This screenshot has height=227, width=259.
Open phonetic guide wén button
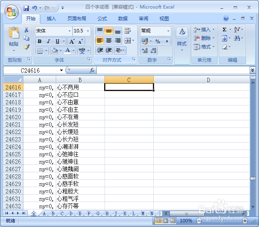[82, 51]
